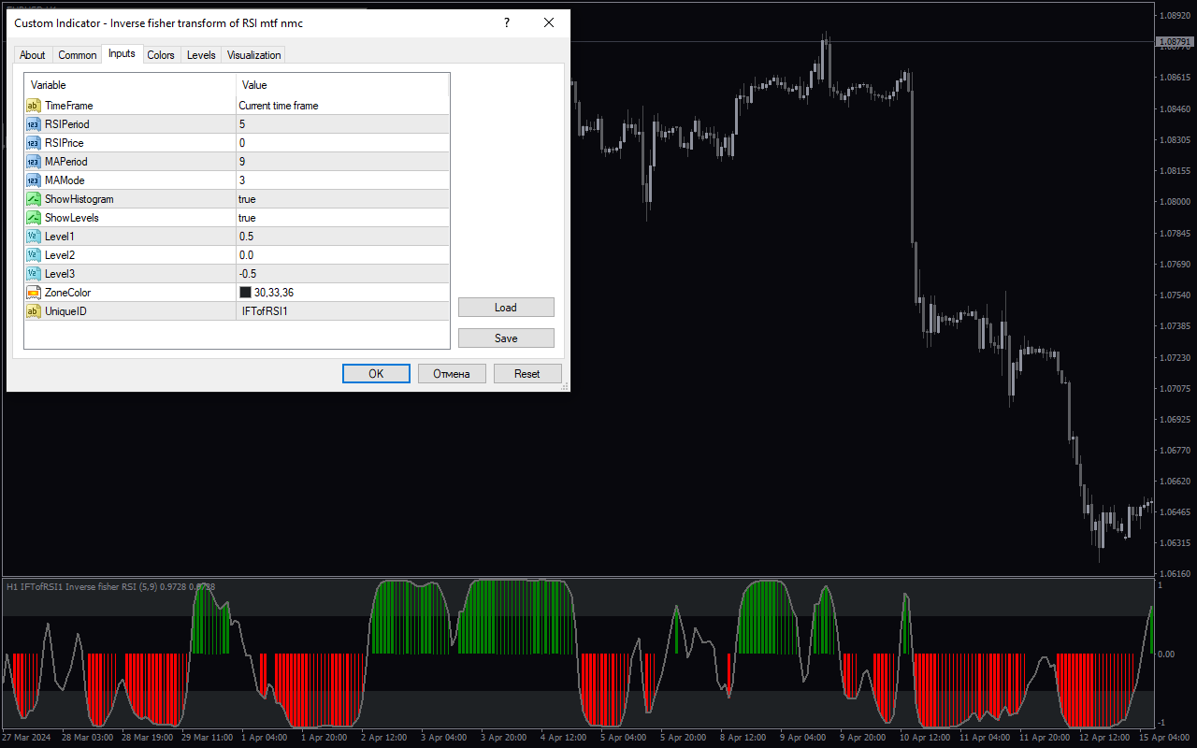Click the Value column header
1197x748 pixels.
[x=343, y=85]
